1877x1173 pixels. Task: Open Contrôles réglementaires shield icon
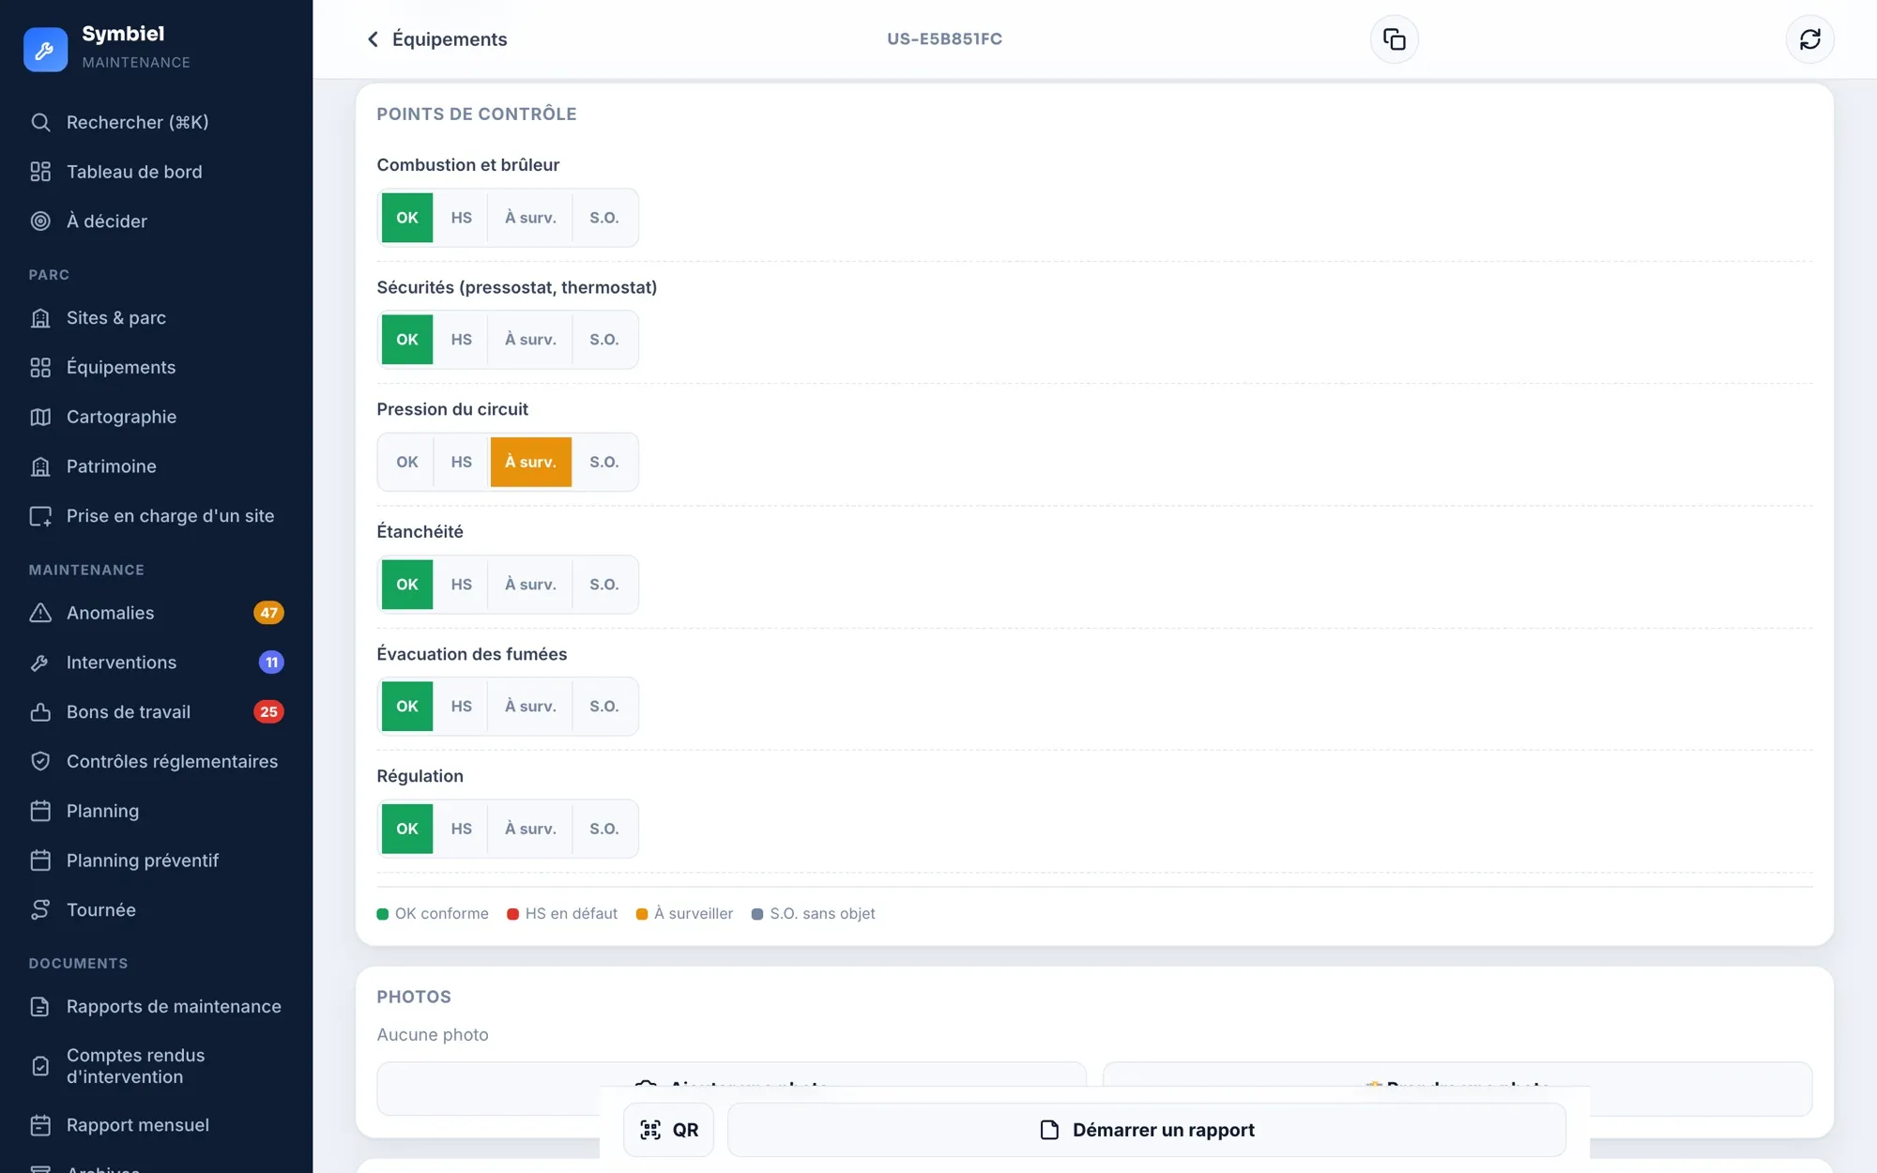coord(40,761)
